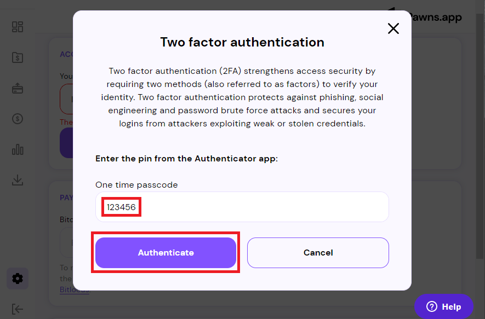
Task: Open the dashboard grid icon in sidebar
Action: (x=18, y=27)
